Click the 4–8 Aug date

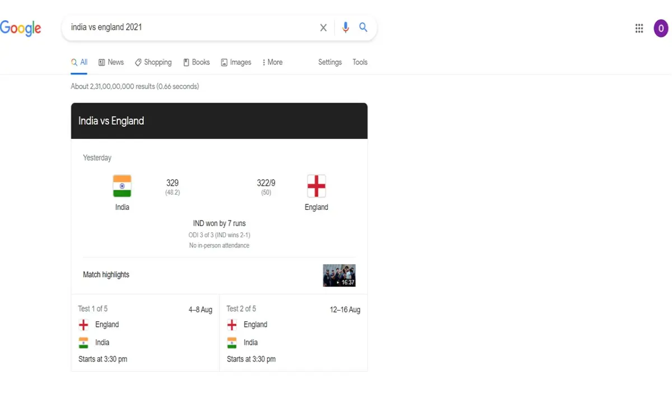pyautogui.click(x=200, y=310)
